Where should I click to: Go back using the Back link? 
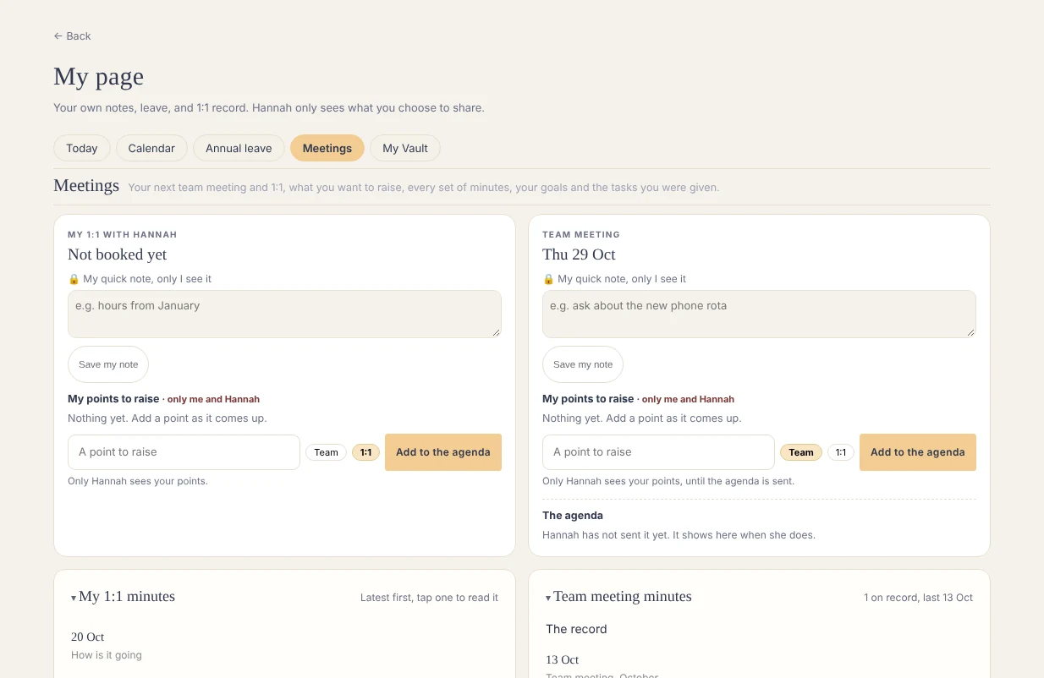(72, 36)
